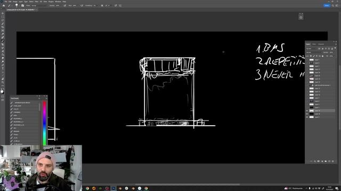Image resolution: width=341 pixels, height=191 pixels.
Task: Open the File menu
Action: click(x=6, y=2)
